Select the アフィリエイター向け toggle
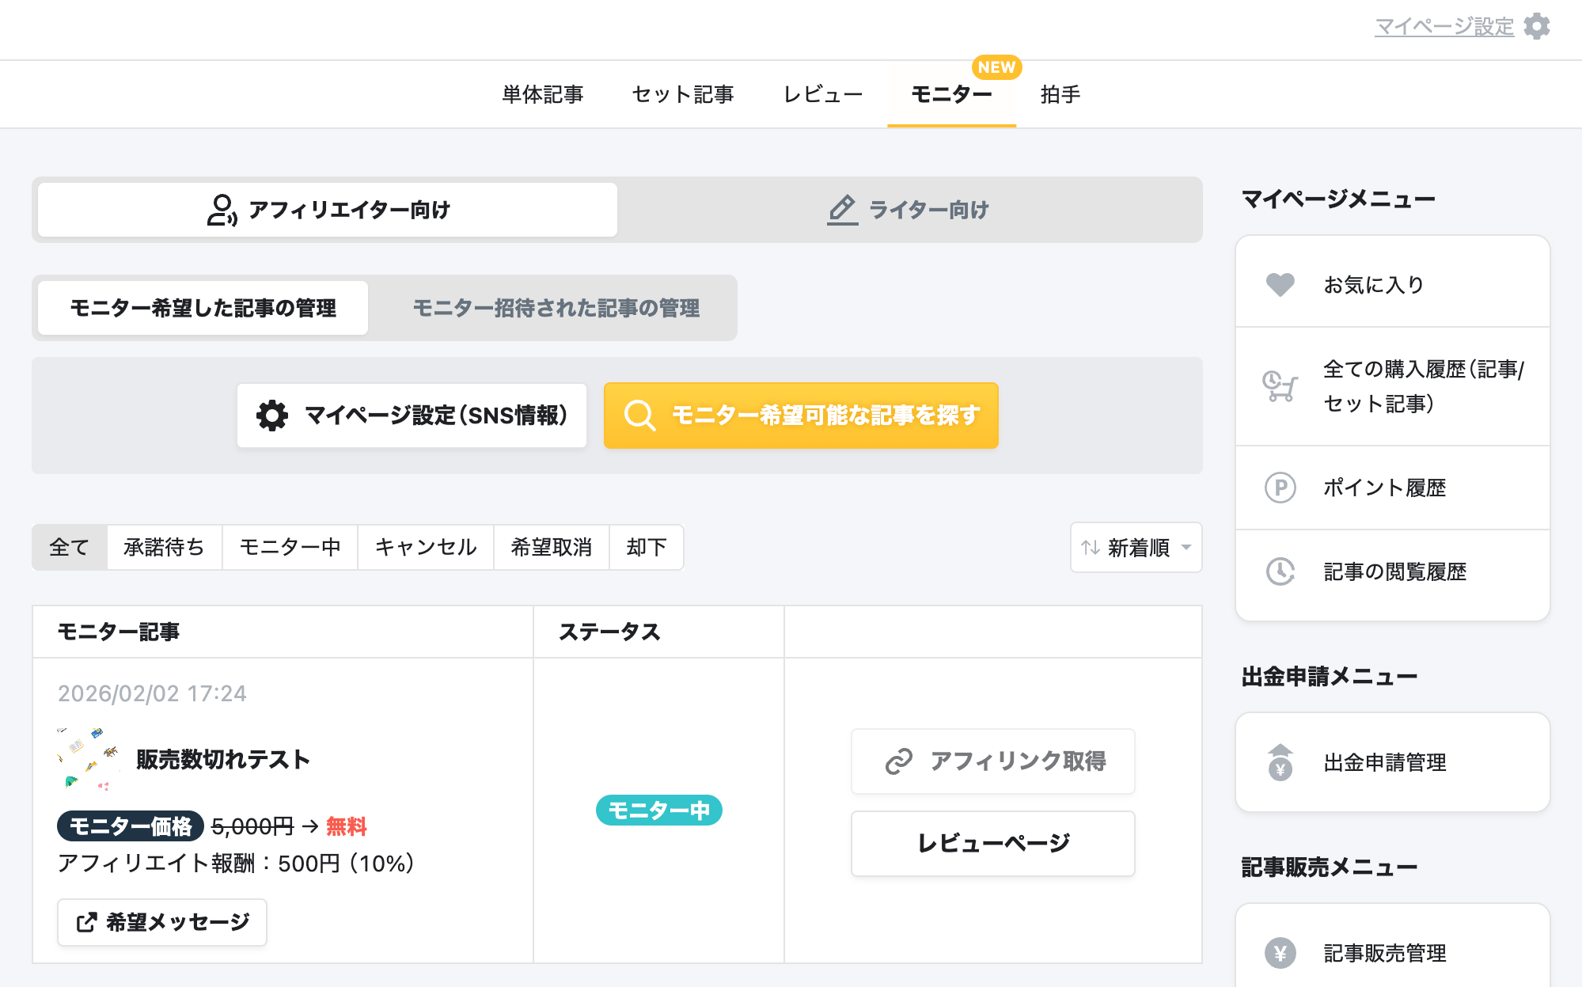Viewport: 1582px width, 987px height. point(328,210)
